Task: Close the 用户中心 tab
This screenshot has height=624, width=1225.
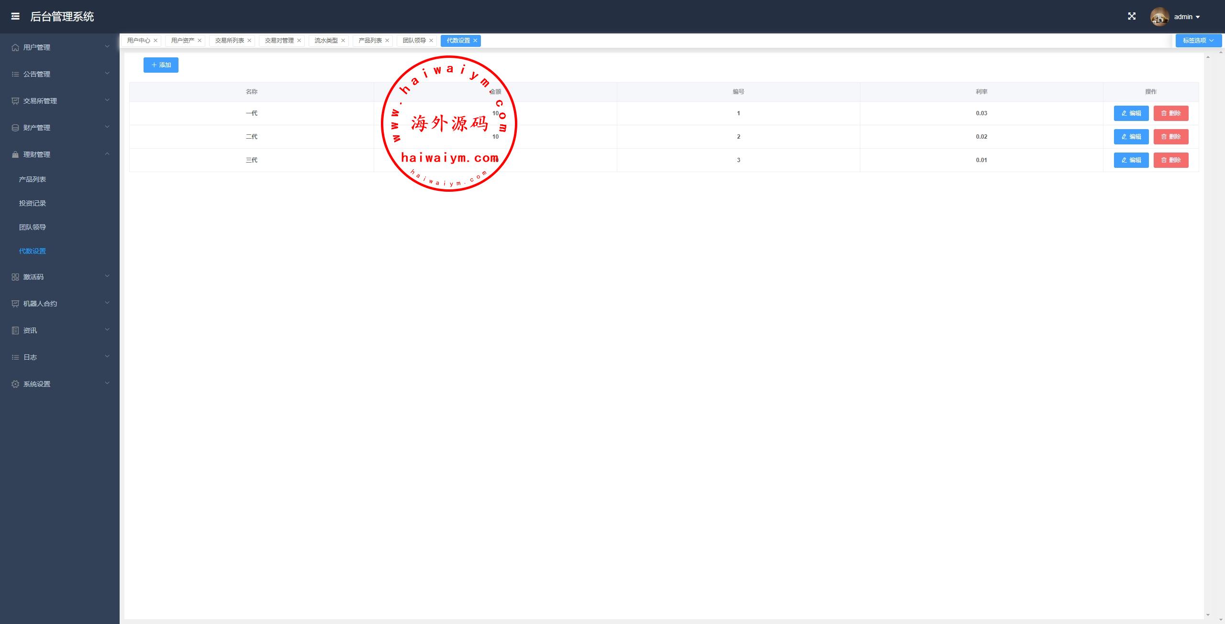Action: click(x=156, y=41)
